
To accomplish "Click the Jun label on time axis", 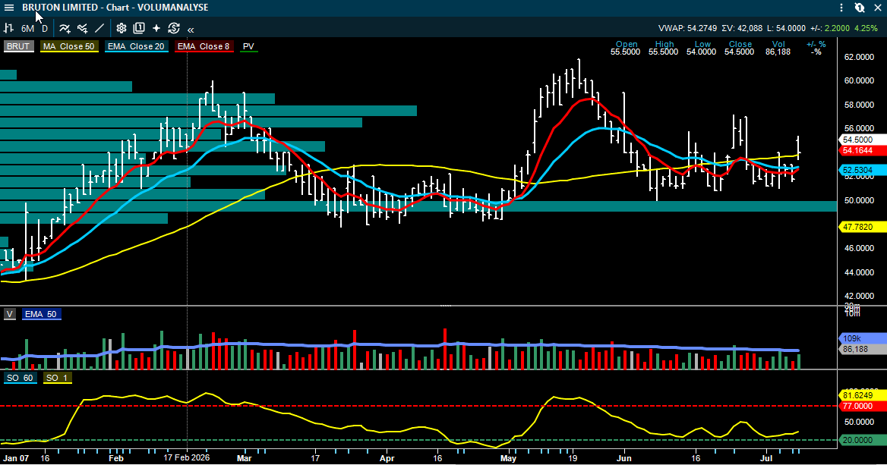I will coord(624,458).
